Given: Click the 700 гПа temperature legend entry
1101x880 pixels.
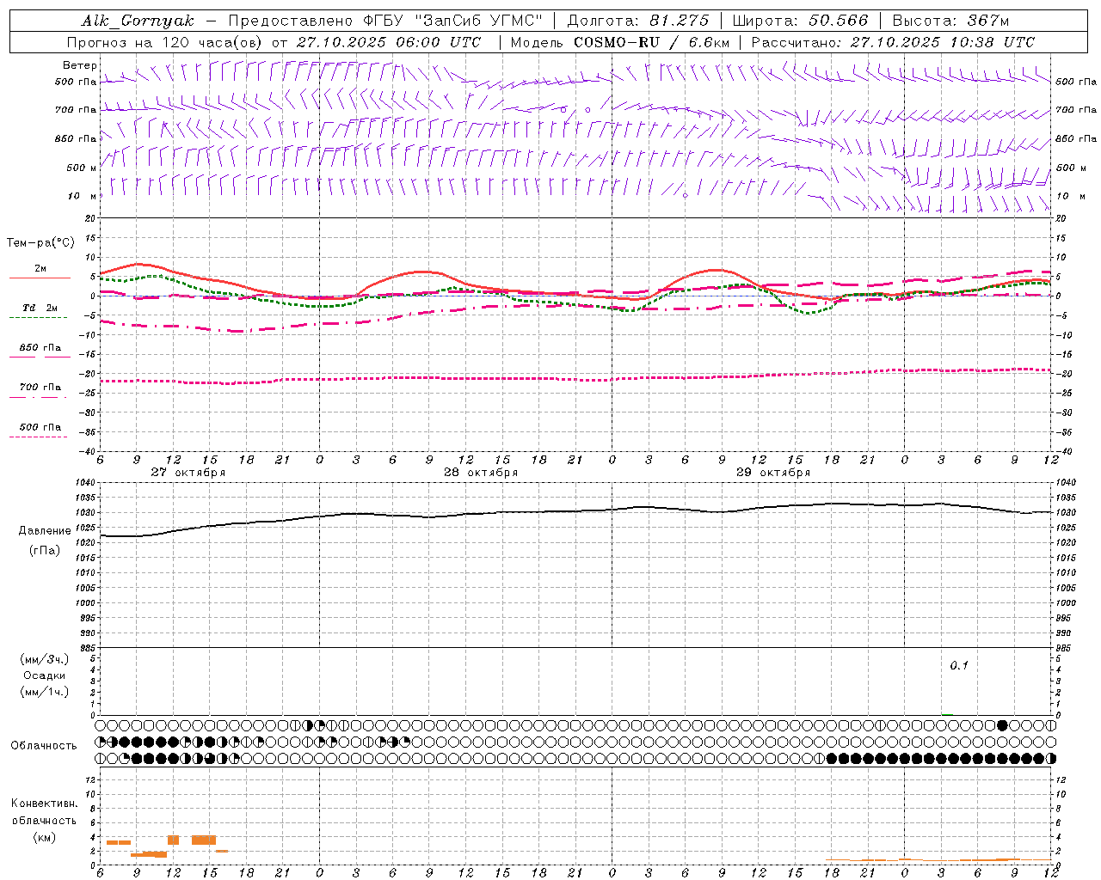Looking at the screenshot, I should pyautogui.click(x=40, y=390).
